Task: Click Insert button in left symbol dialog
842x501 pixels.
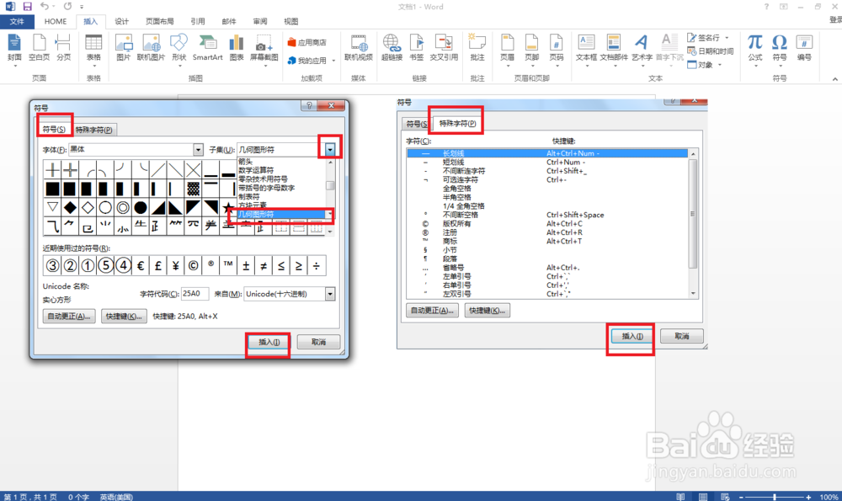Action: tap(269, 342)
